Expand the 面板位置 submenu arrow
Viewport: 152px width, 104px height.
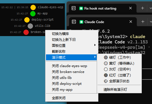pos(95,45)
